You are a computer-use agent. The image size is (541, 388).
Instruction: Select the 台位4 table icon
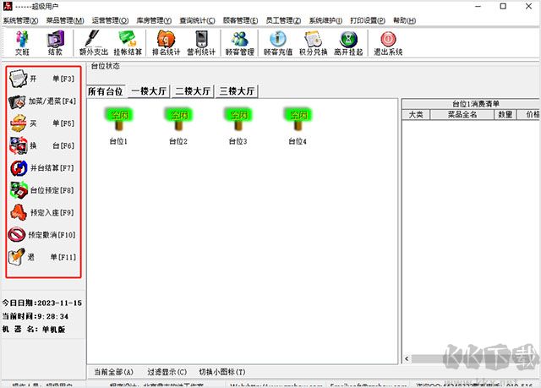pyautogui.click(x=298, y=126)
